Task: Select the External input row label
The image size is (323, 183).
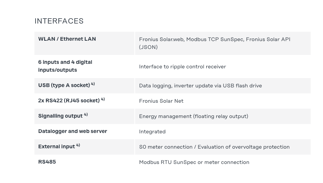Action: click(x=57, y=146)
